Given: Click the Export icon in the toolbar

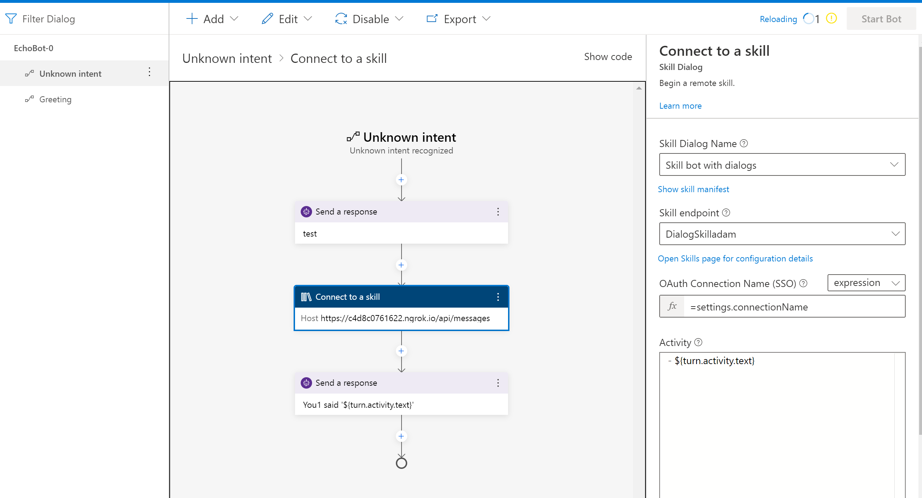Looking at the screenshot, I should tap(432, 18).
